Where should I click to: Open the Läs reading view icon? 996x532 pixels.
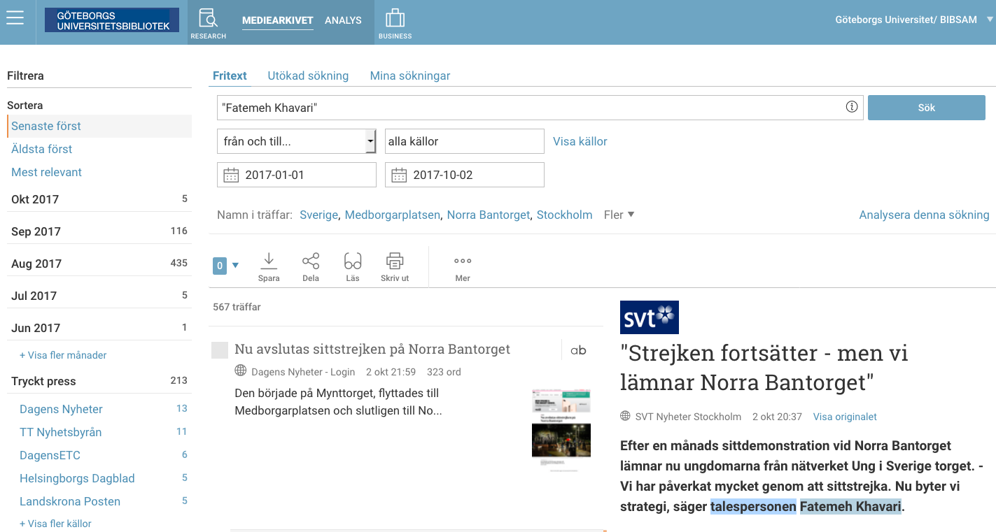click(x=352, y=266)
